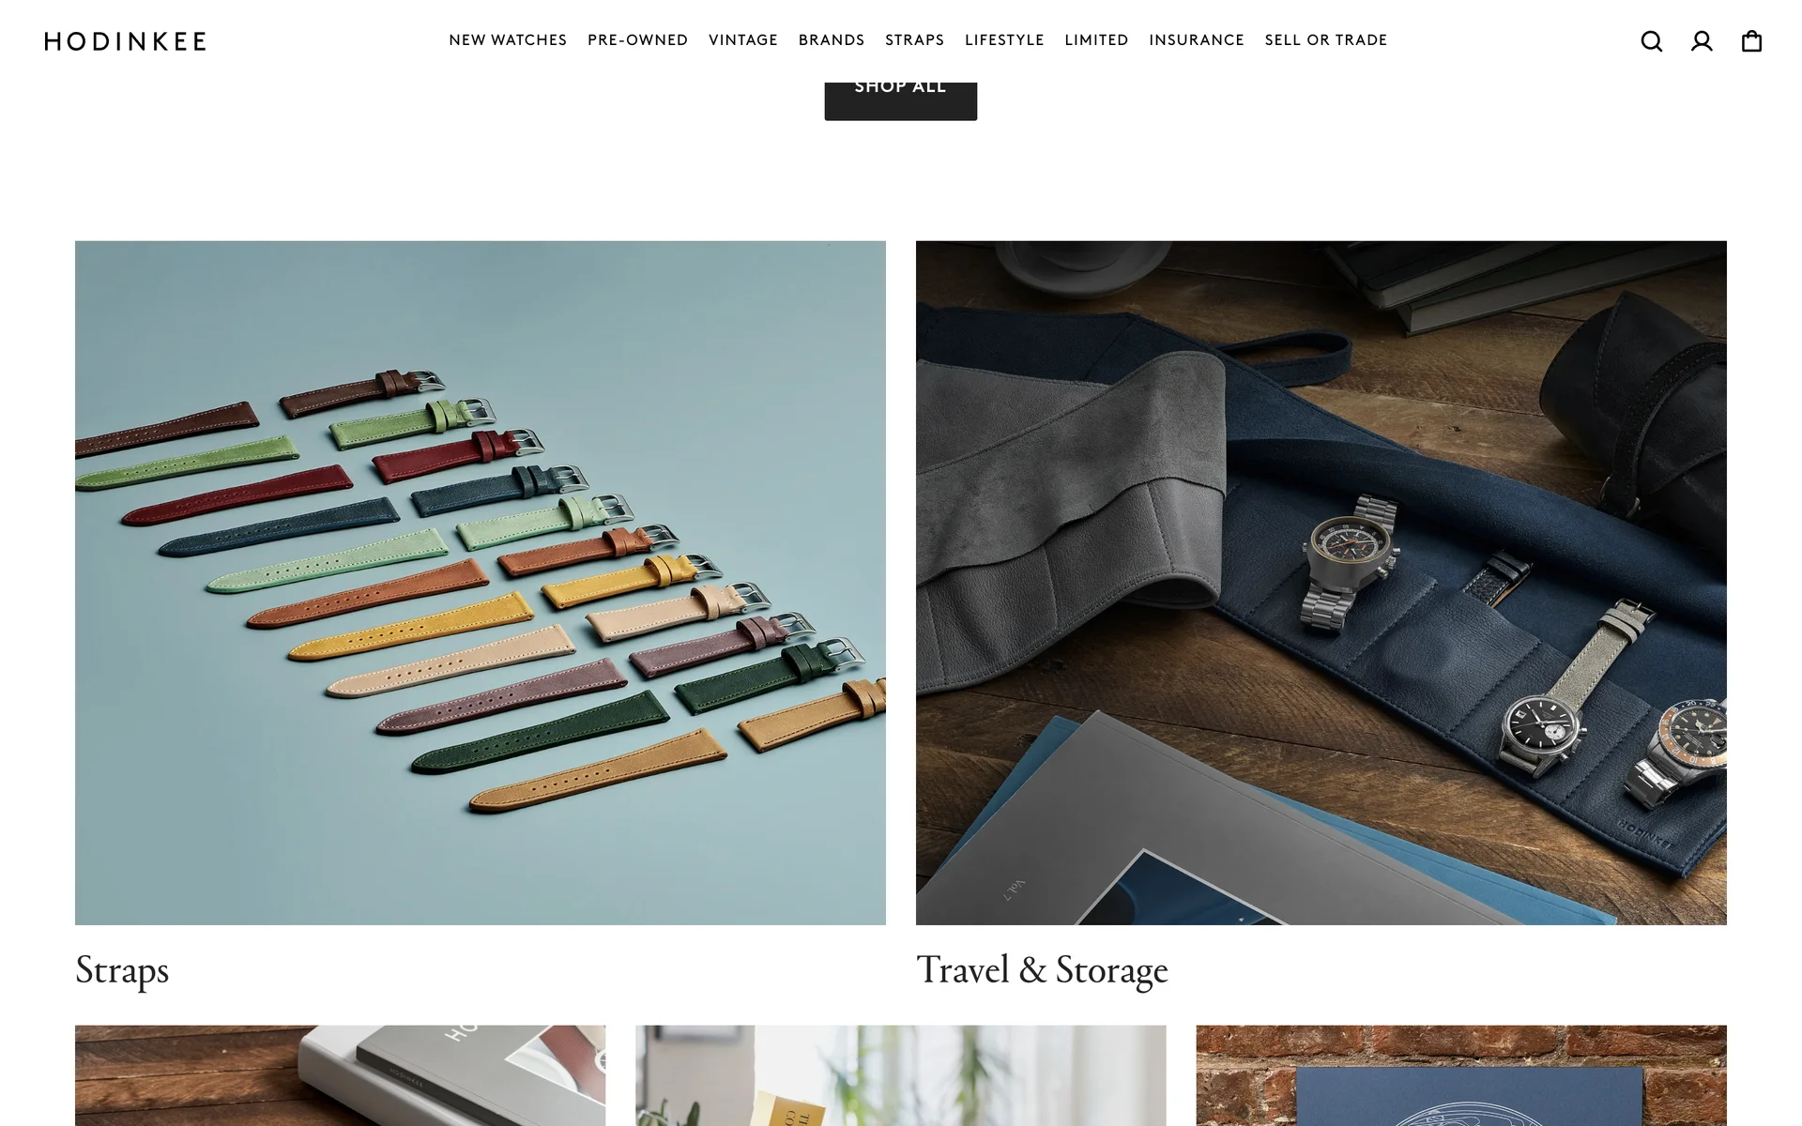
Task: Select the Vintage navigation item
Action: pos(743,40)
